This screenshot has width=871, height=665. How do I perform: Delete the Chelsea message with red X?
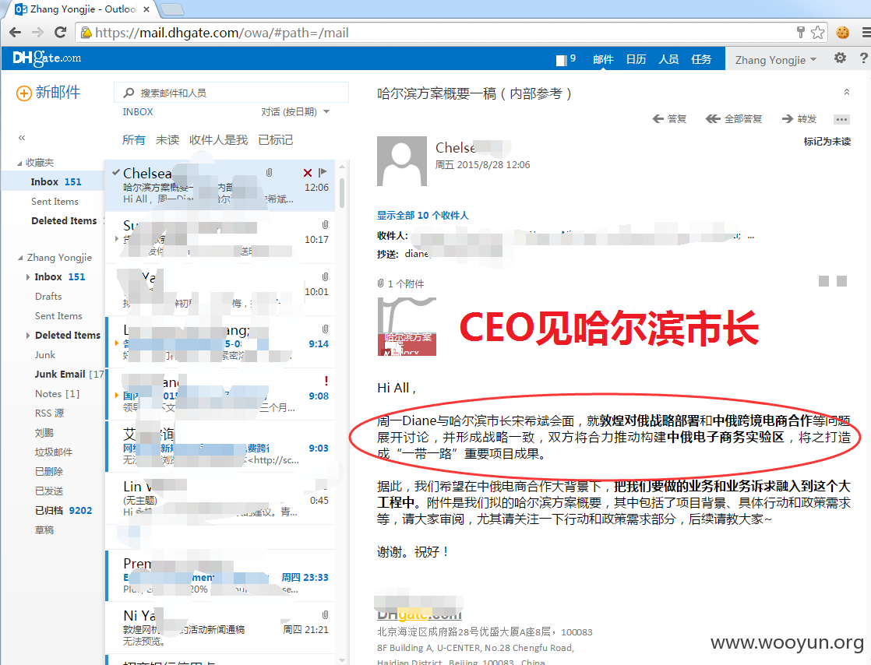coord(307,173)
